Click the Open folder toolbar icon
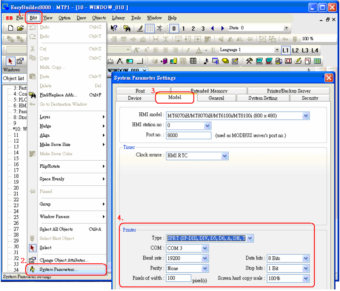 [x=20, y=28]
